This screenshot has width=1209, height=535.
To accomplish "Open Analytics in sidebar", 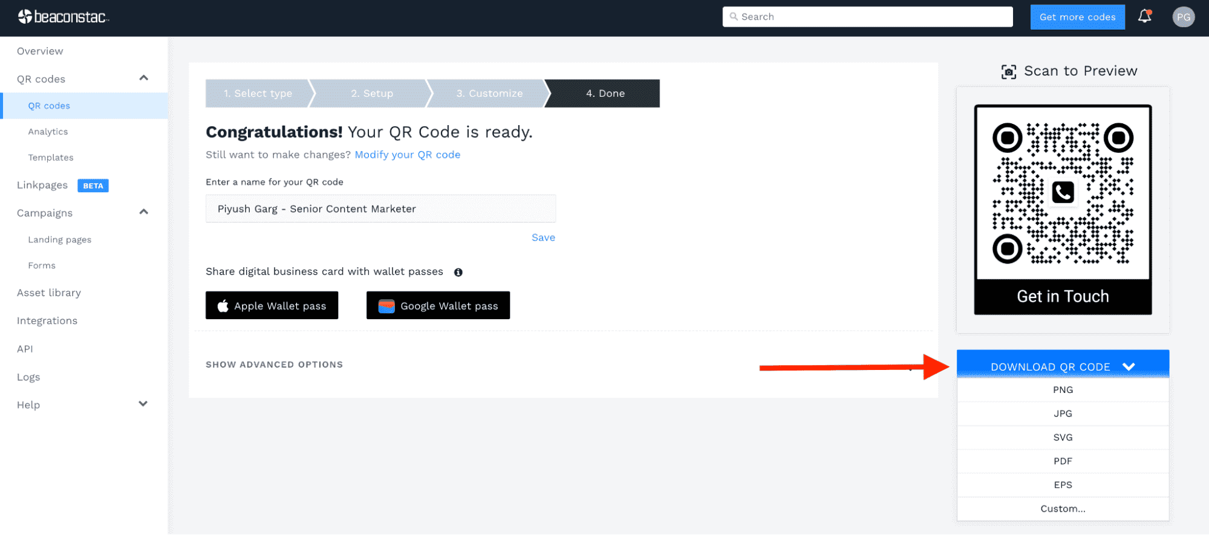I will 48,132.
